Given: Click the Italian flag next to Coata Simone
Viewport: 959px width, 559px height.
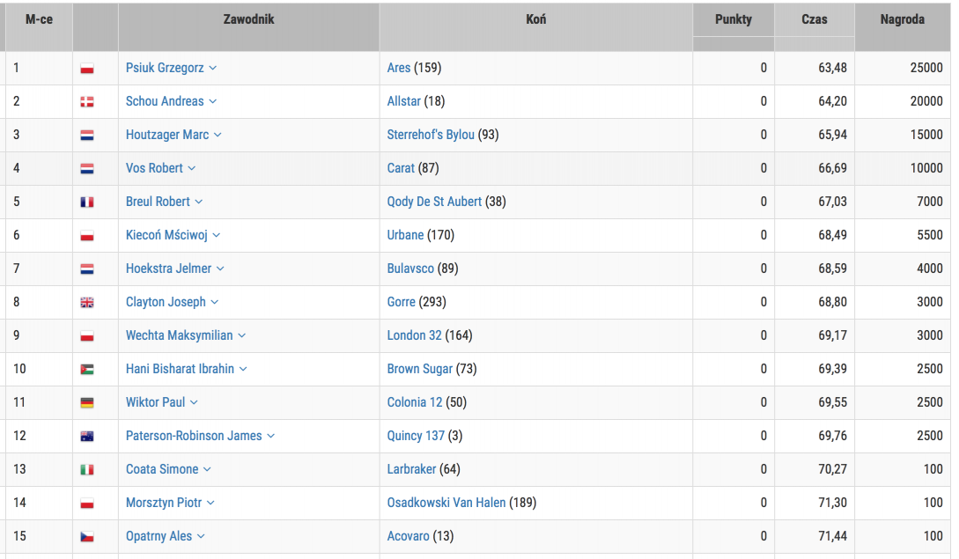Looking at the screenshot, I should point(87,470).
